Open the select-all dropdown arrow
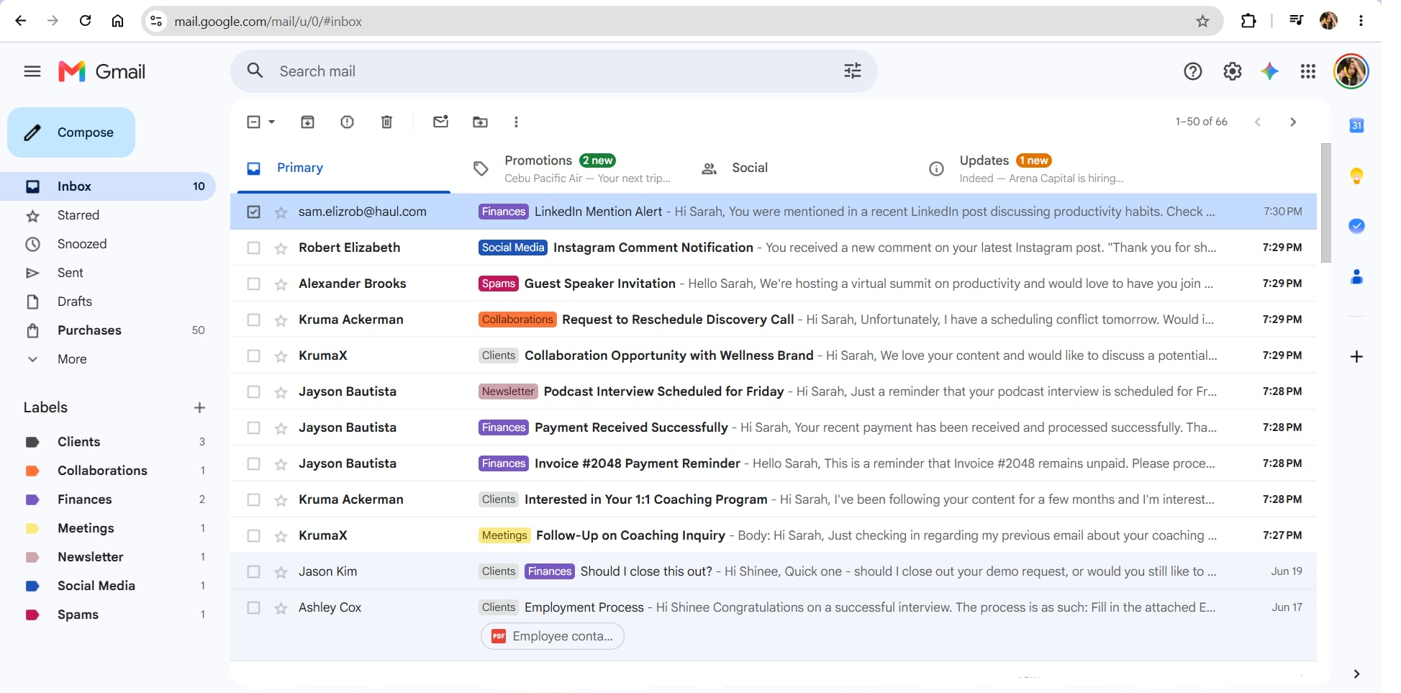 tap(271, 122)
